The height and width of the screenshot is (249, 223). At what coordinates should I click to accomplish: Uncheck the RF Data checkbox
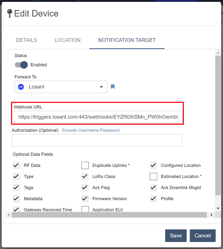[16, 165]
